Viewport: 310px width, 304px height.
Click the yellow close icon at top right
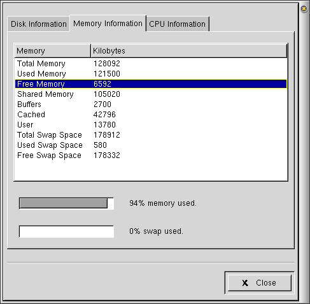click(x=304, y=9)
